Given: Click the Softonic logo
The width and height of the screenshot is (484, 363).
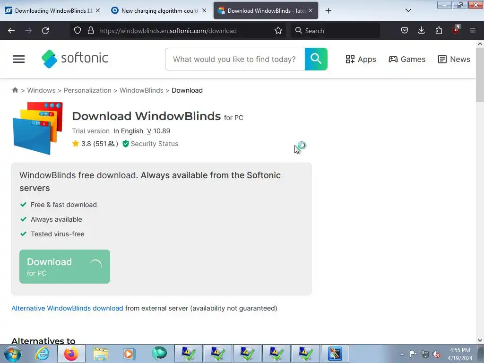Looking at the screenshot, I should pyautogui.click(x=75, y=59).
